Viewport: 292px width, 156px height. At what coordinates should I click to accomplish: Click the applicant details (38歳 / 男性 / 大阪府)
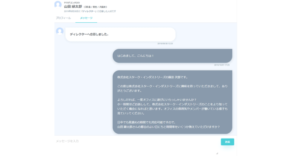point(95,7)
